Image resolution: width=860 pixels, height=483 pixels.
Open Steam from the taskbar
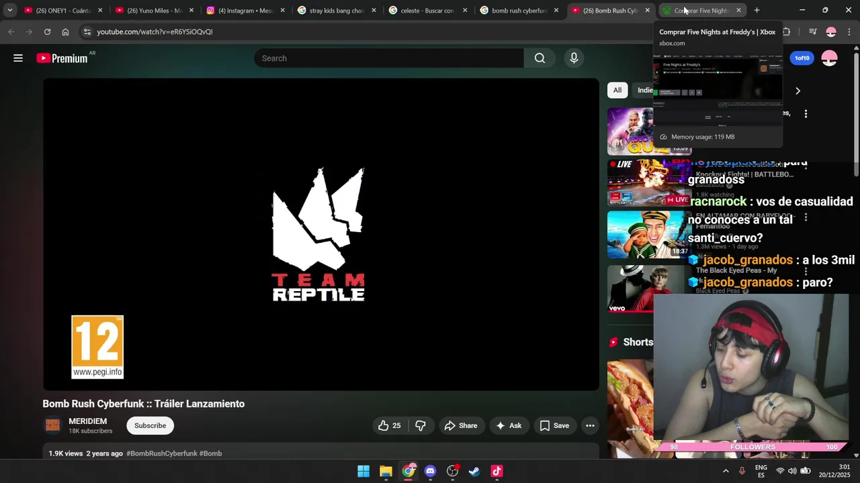[x=474, y=471]
